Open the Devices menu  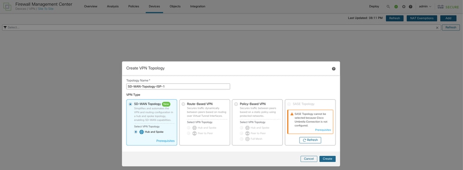pyautogui.click(x=154, y=6)
